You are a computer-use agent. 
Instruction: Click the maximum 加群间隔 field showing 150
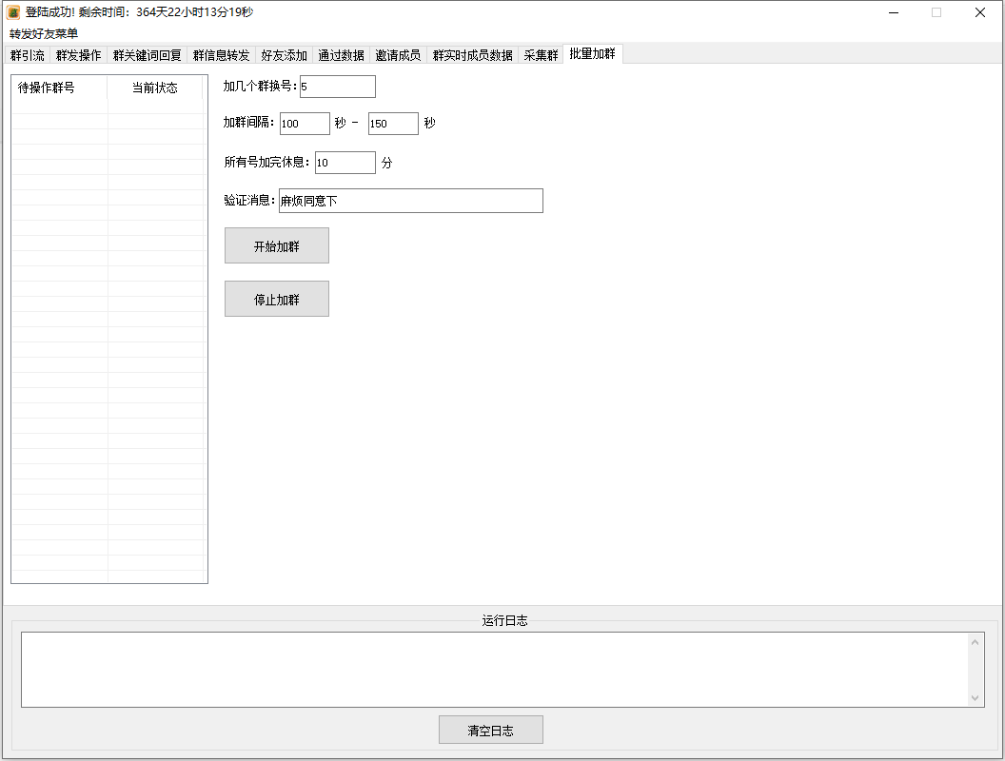(x=394, y=124)
